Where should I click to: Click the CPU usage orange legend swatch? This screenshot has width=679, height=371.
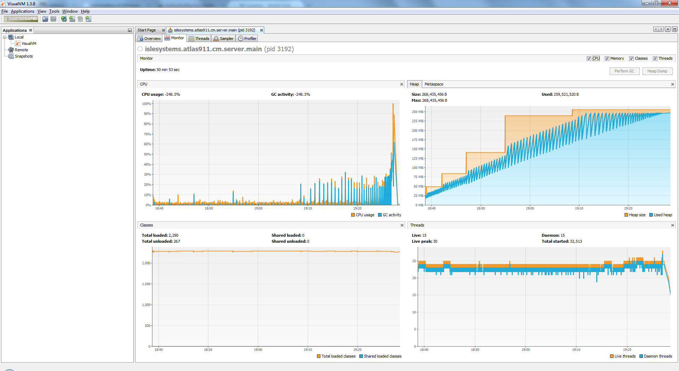coord(353,215)
